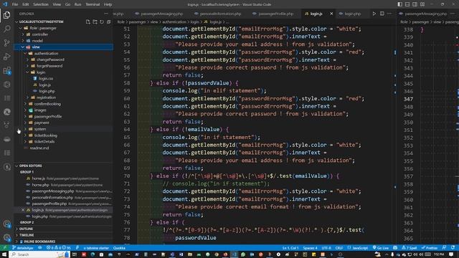Click the detailsAjax git branch in status bar

(23, 248)
